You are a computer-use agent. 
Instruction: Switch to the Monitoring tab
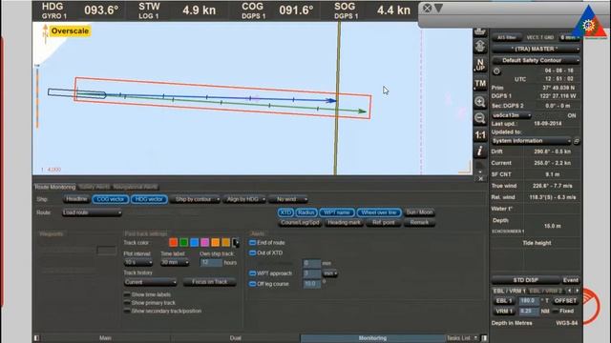[x=372, y=338]
